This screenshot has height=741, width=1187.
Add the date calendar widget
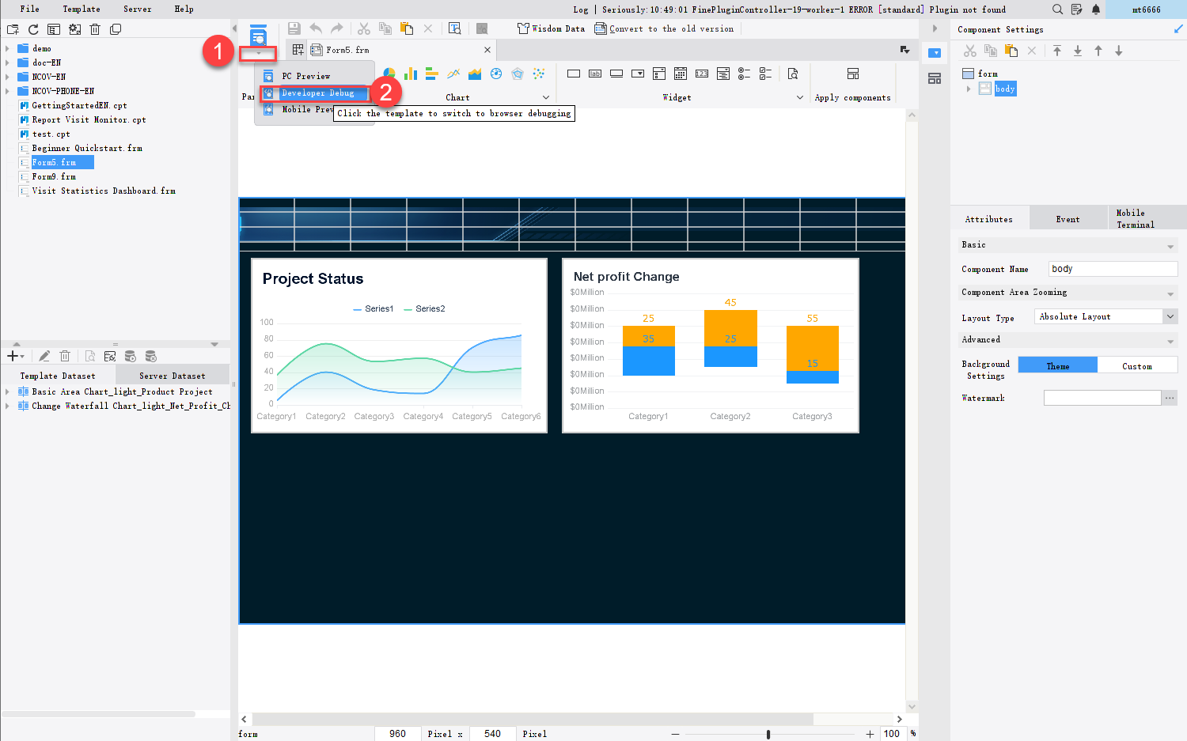681,74
